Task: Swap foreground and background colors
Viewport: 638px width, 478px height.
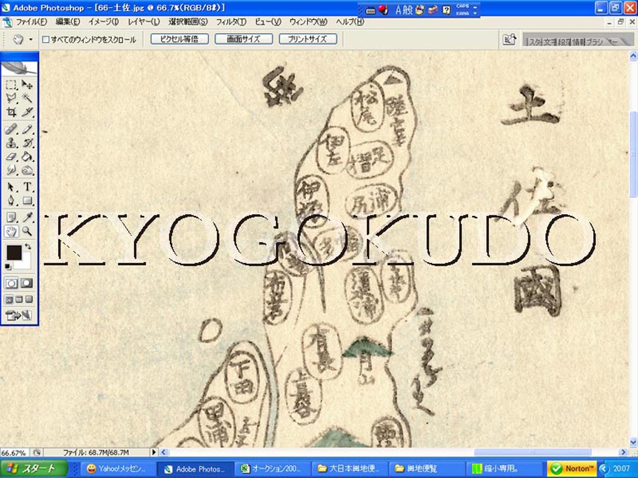Action: (27, 246)
